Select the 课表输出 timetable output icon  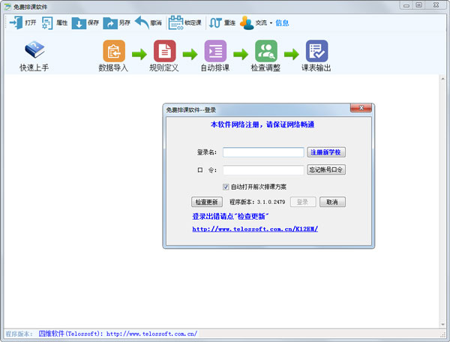pos(316,51)
